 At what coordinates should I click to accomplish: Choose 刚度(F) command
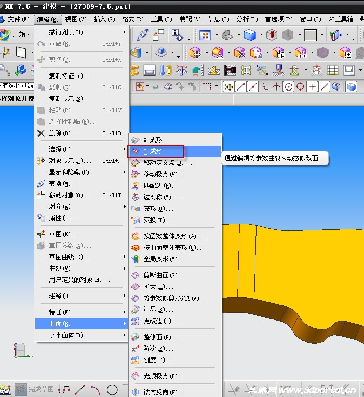pos(174,360)
